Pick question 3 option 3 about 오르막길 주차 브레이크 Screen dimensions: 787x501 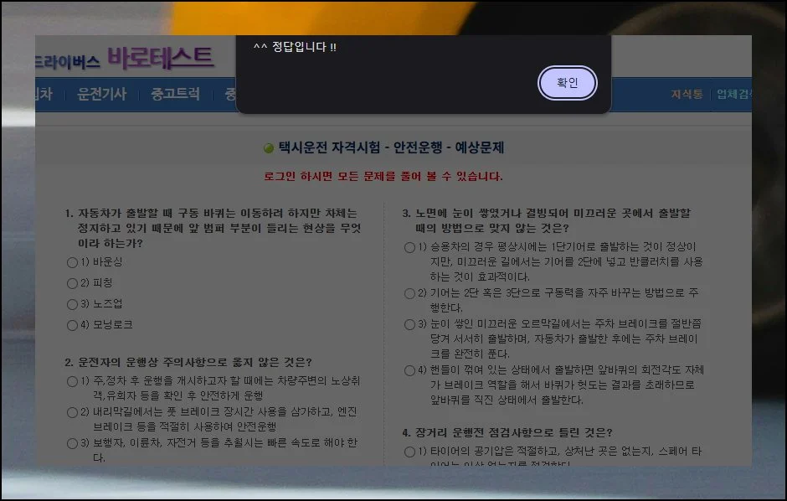pos(409,324)
